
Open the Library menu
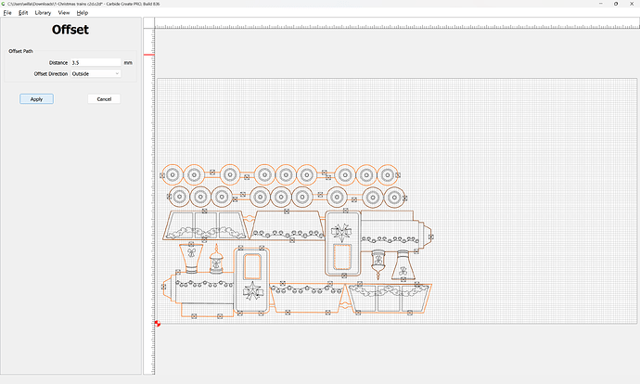click(43, 13)
